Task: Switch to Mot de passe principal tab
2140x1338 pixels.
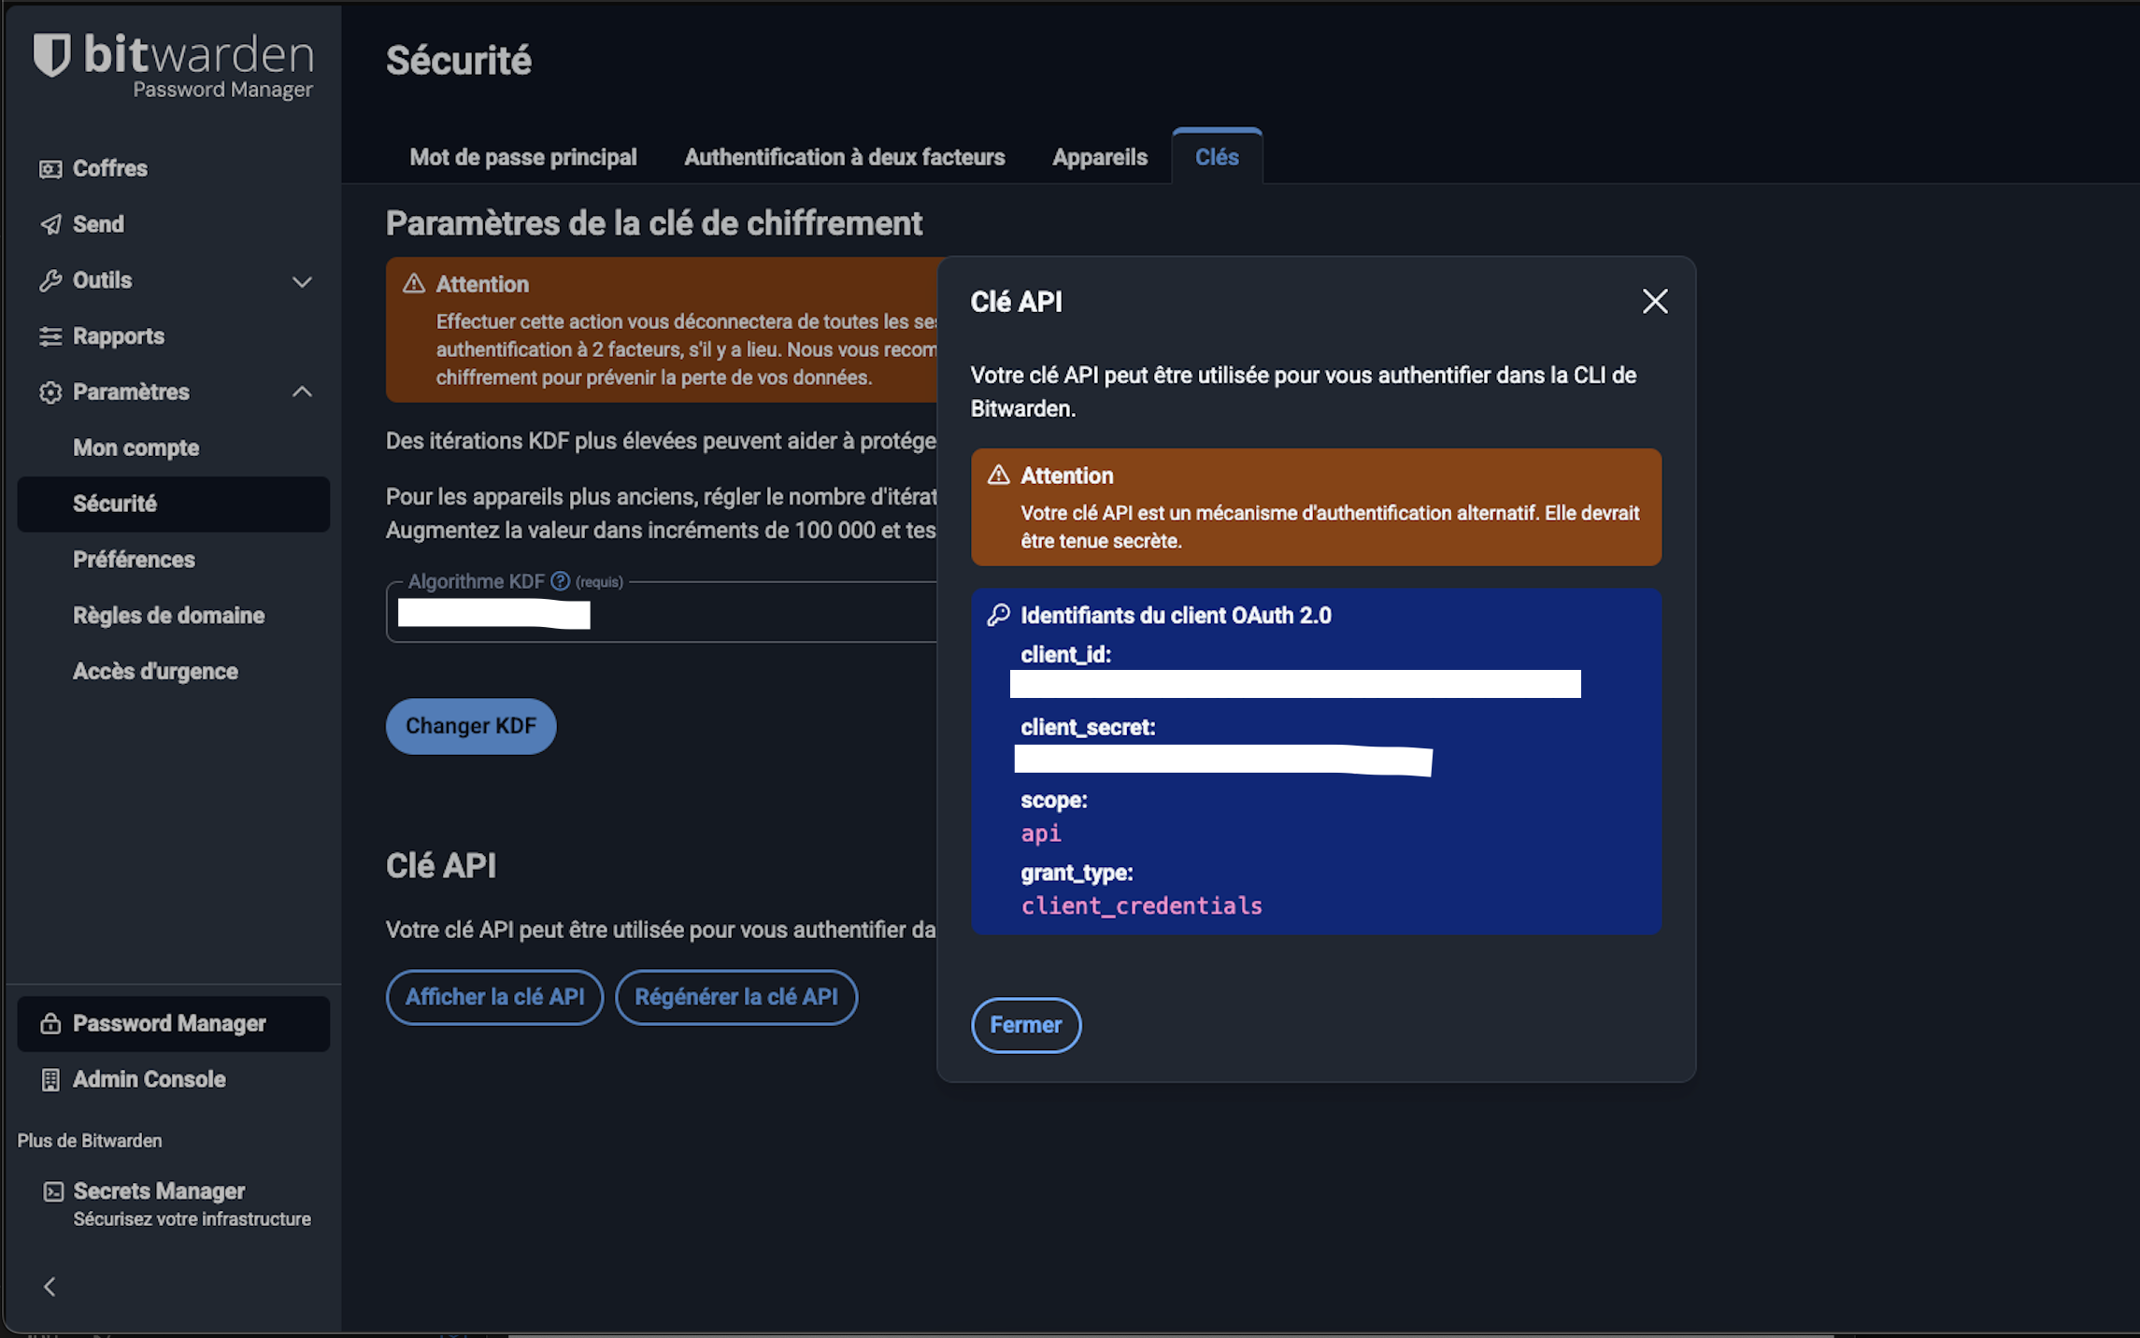Action: point(522,157)
